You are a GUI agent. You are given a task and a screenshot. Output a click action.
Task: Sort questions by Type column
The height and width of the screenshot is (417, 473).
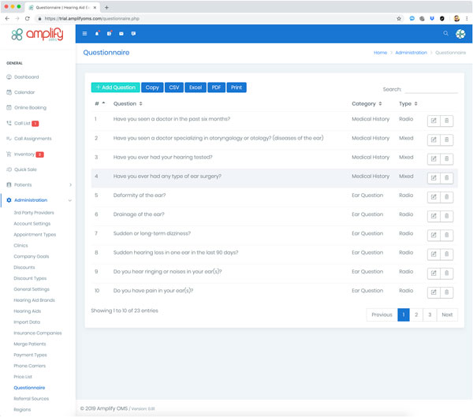coord(408,103)
